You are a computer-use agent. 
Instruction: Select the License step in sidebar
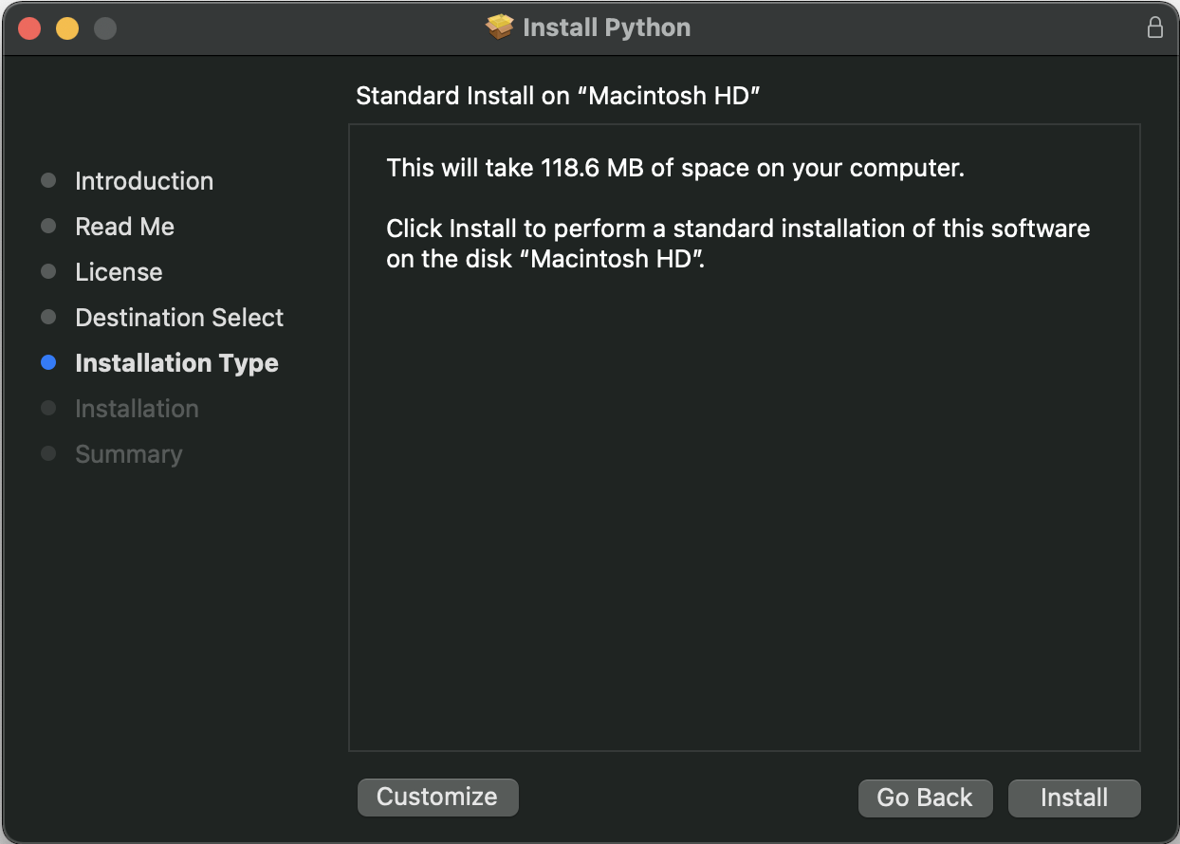coord(119,272)
